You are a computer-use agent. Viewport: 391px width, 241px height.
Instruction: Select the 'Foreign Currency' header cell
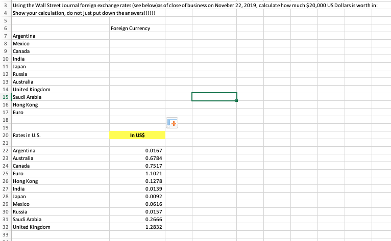click(137, 29)
